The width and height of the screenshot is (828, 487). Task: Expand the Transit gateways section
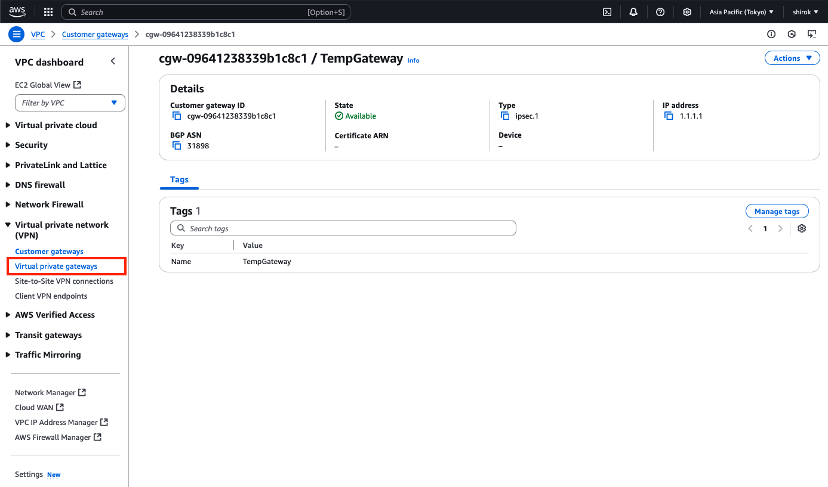tap(8, 335)
